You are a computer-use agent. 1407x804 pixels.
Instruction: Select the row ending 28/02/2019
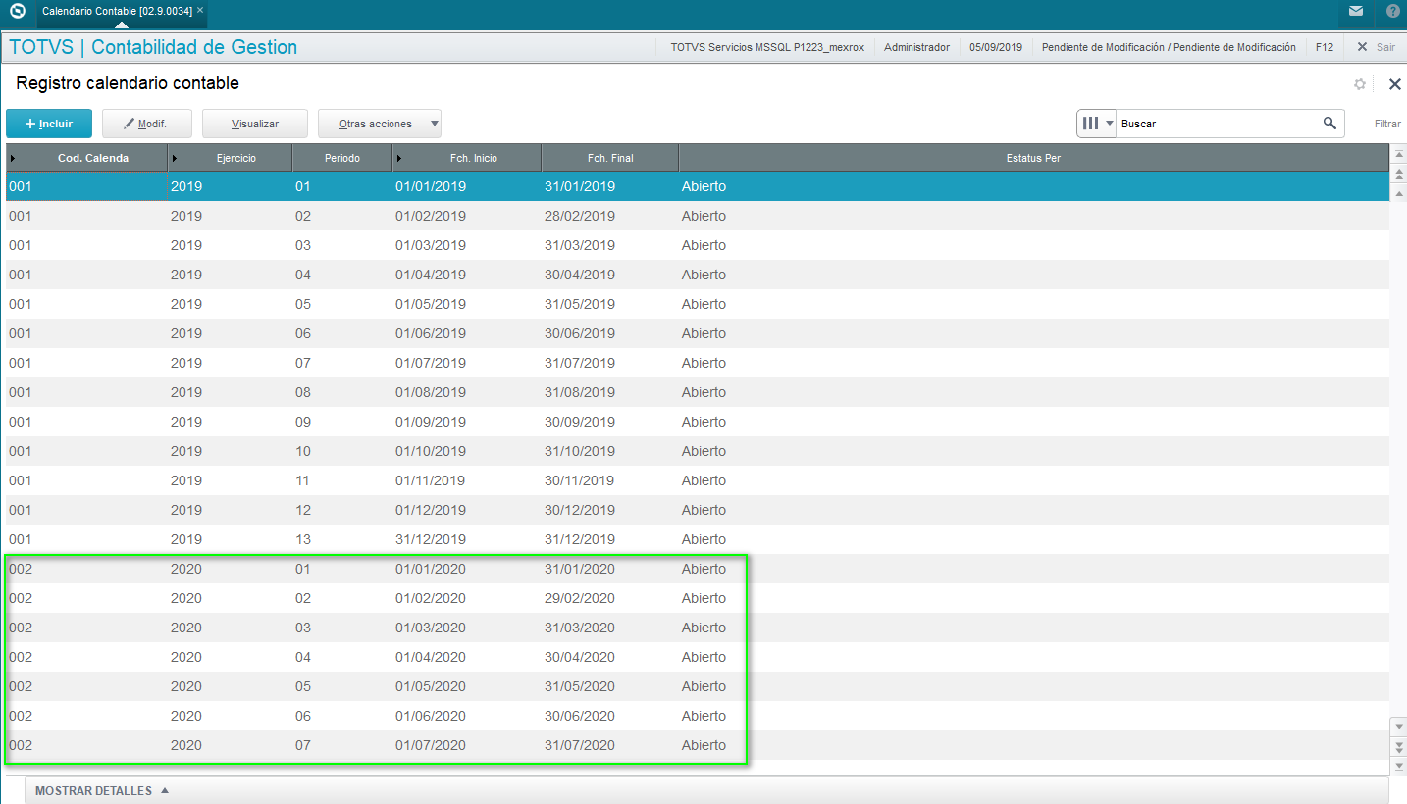698,216
